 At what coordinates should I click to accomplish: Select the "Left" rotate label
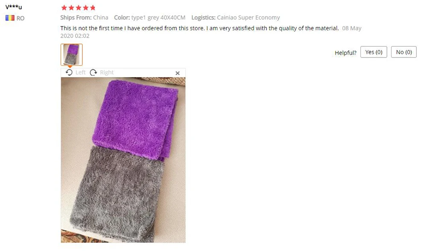coord(80,72)
